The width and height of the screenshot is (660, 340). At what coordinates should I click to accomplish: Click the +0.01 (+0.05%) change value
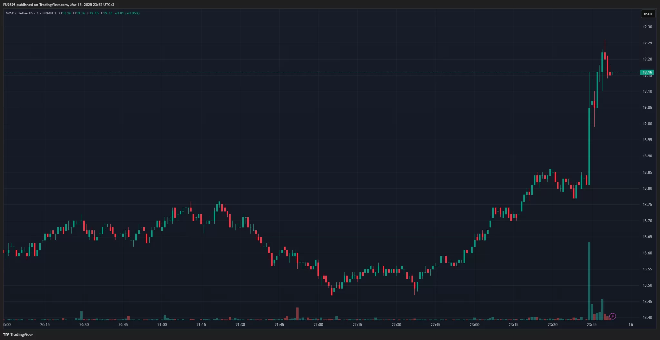point(127,13)
